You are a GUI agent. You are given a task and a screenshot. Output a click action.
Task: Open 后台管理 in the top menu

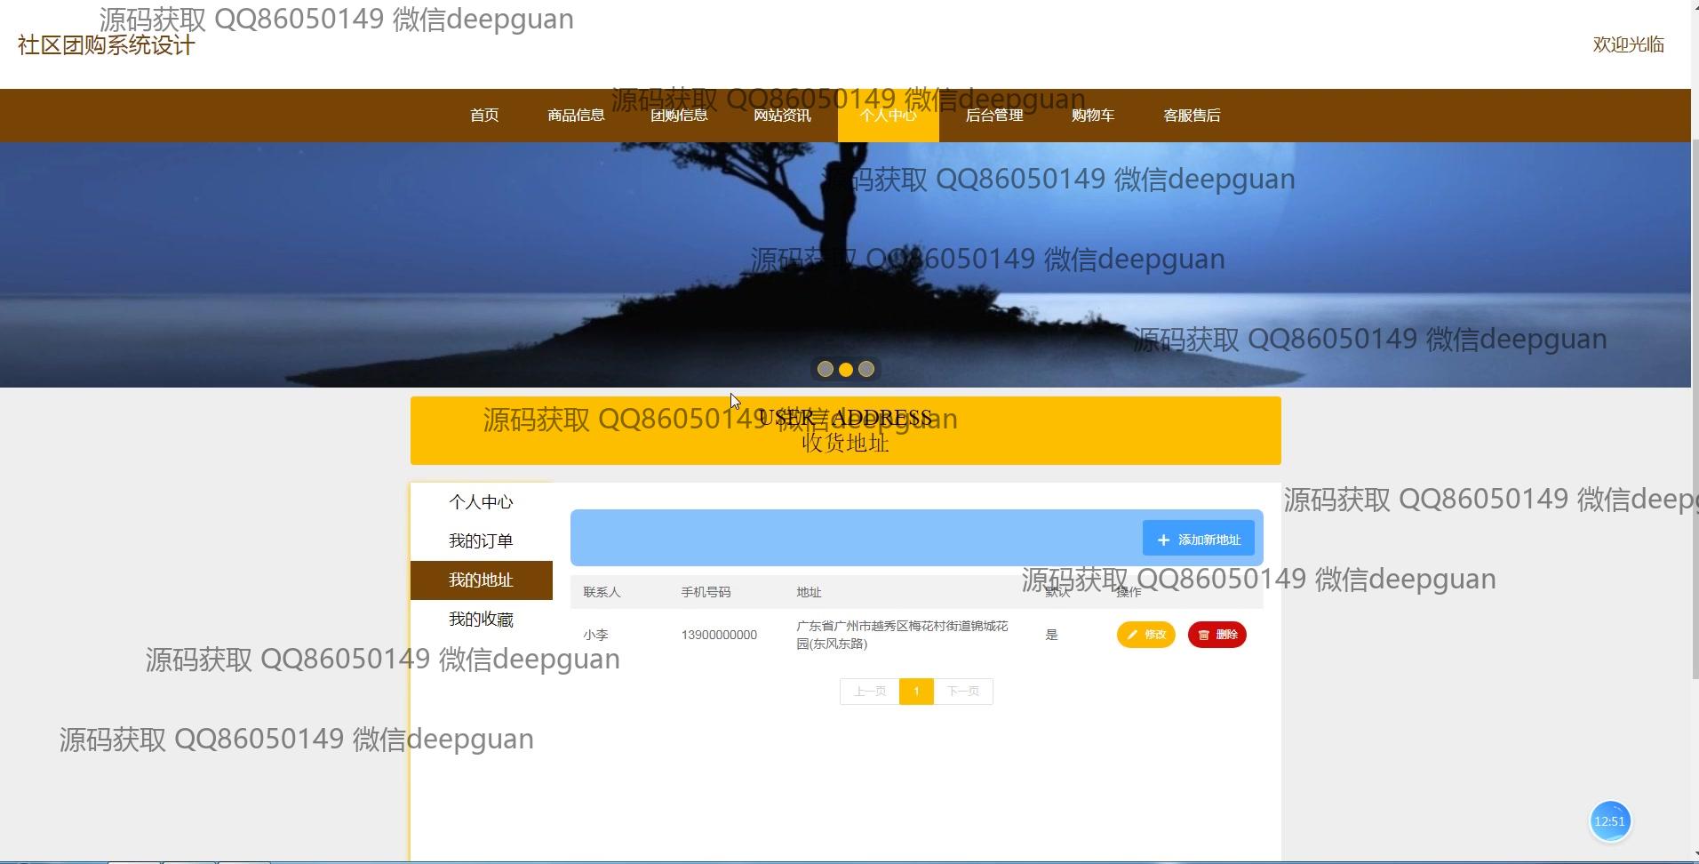pyautogui.click(x=994, y=116)
